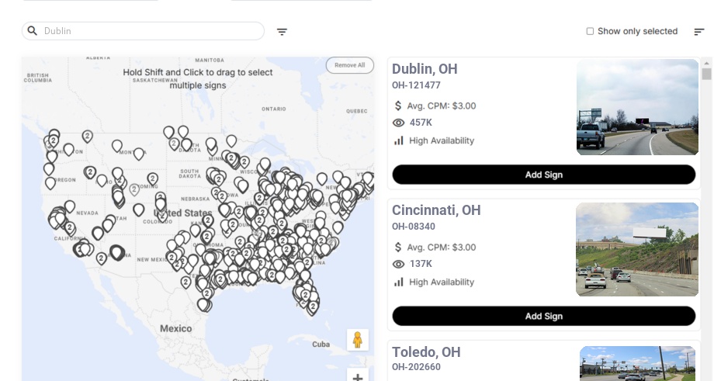View the Toledo, OH billboard thumbnail
The width and height of the screenshot is (714, 381).
tap(637, 363)
